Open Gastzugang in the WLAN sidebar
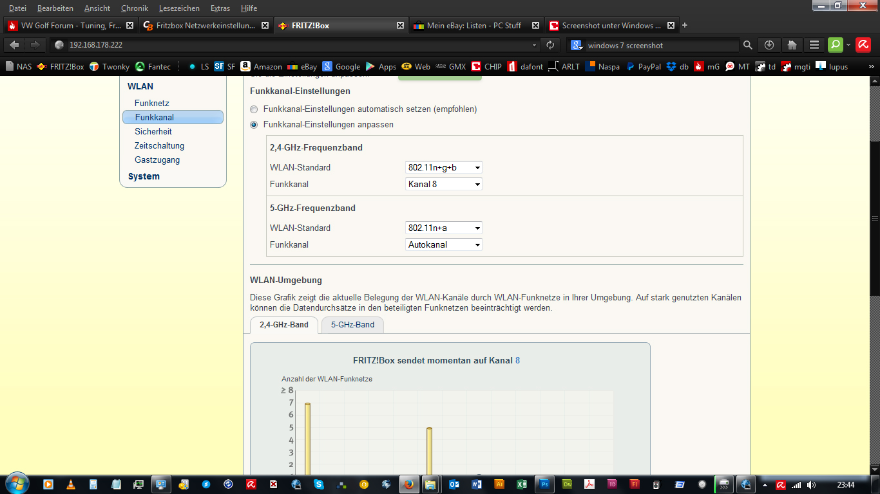880x494 pixels. (x=157, y=160)
